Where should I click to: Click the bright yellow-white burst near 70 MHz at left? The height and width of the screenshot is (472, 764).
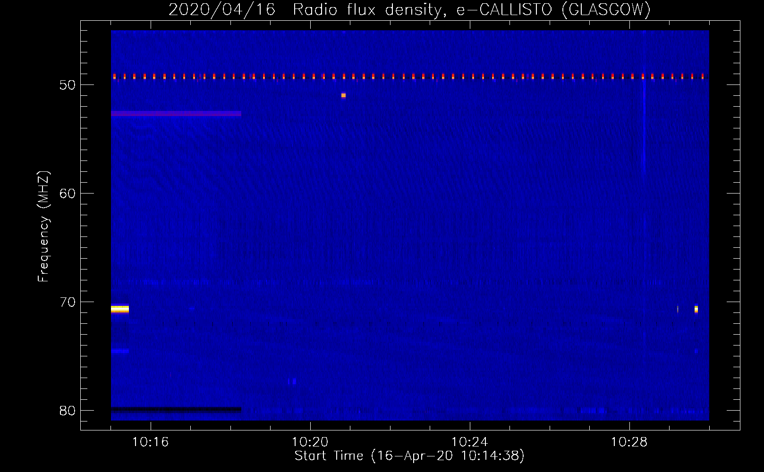pos(120,309)
